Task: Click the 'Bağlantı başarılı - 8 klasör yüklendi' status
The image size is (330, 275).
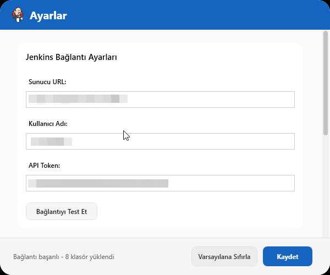Action: (x=64, y=257)
